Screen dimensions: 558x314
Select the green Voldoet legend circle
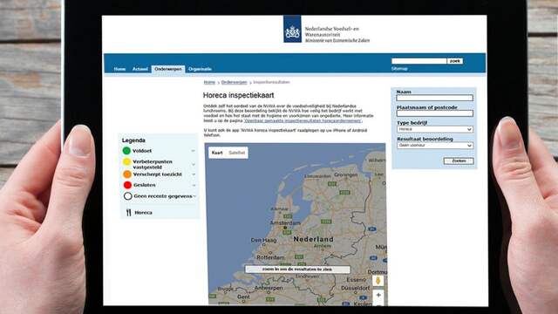[126, 151]
